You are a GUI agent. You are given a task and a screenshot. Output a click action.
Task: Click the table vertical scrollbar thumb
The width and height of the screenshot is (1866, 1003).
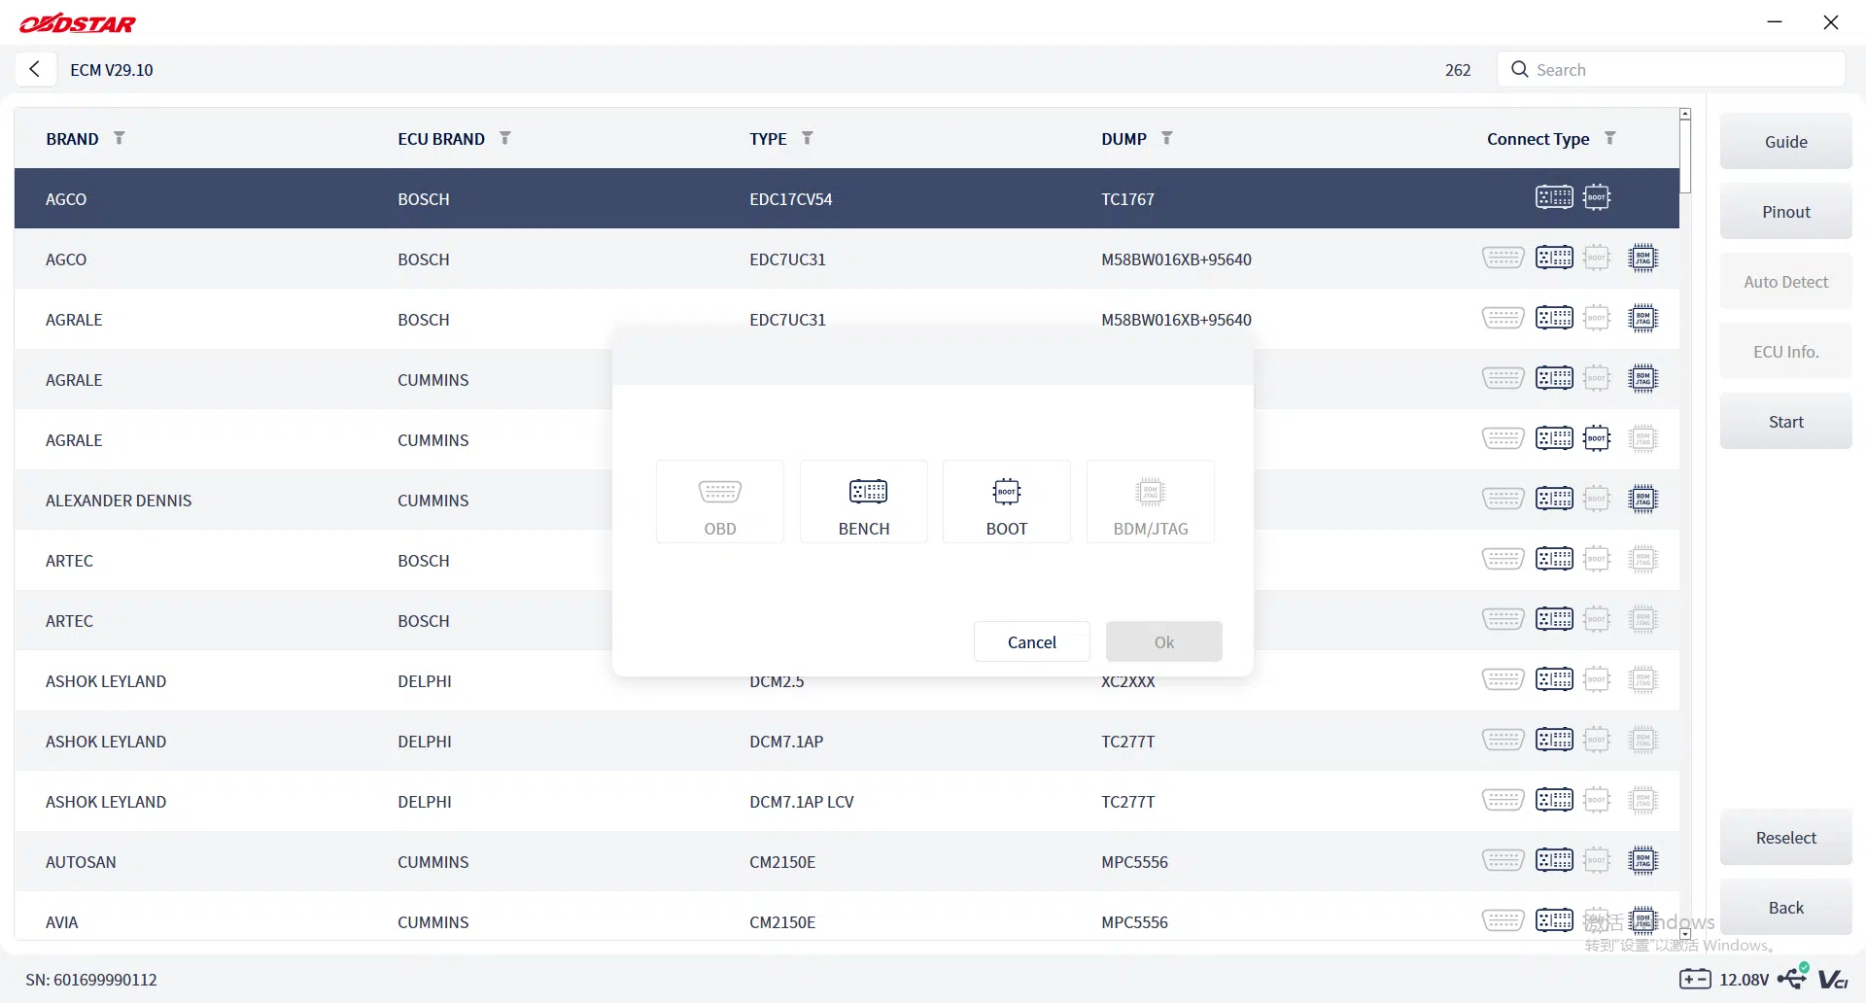1685,156
